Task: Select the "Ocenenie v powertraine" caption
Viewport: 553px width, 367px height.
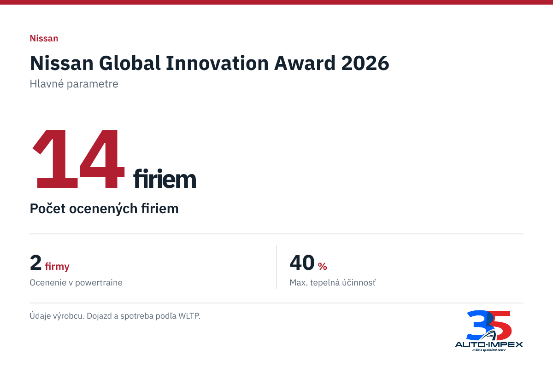Action: (x=76, y=283)
